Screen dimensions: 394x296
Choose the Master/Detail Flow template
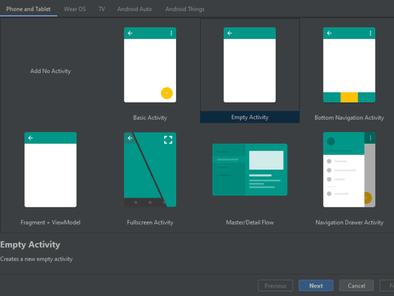(x=250, y=170)
